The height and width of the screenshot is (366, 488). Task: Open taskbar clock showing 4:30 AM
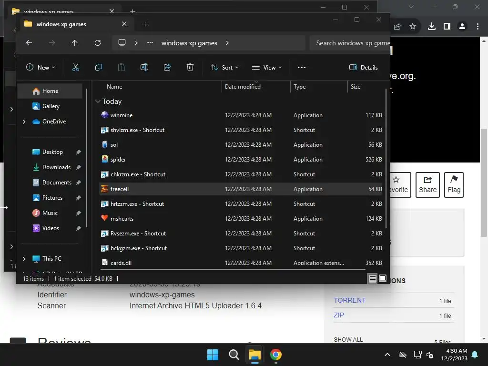click(x=454, y=355)
